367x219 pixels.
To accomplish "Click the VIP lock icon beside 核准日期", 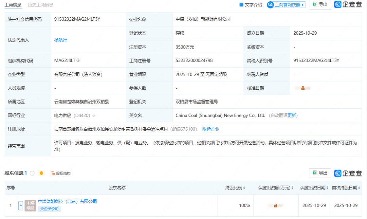I will tap(303, 88).
